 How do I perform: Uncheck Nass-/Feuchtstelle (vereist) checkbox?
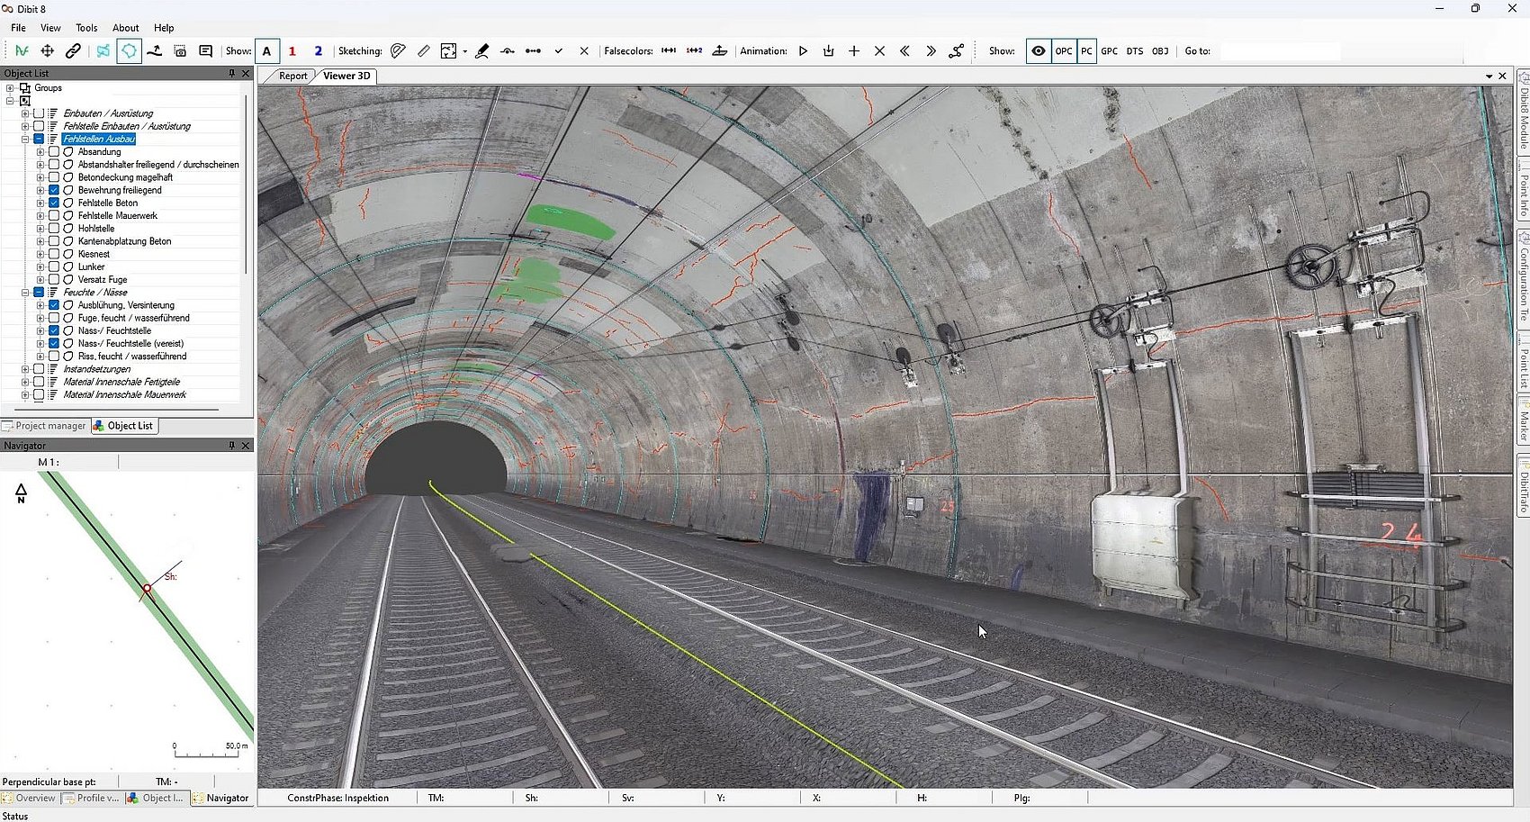(54, 343)
